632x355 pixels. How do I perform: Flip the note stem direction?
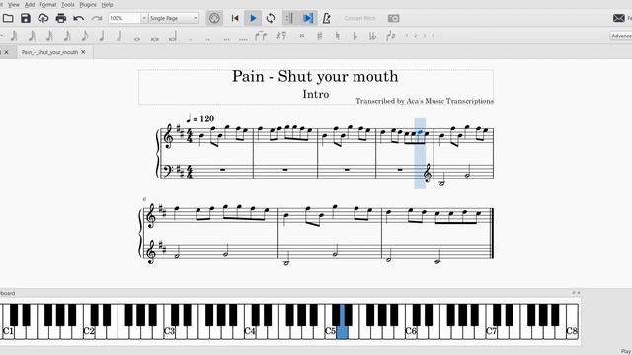[x=391, y=35]
